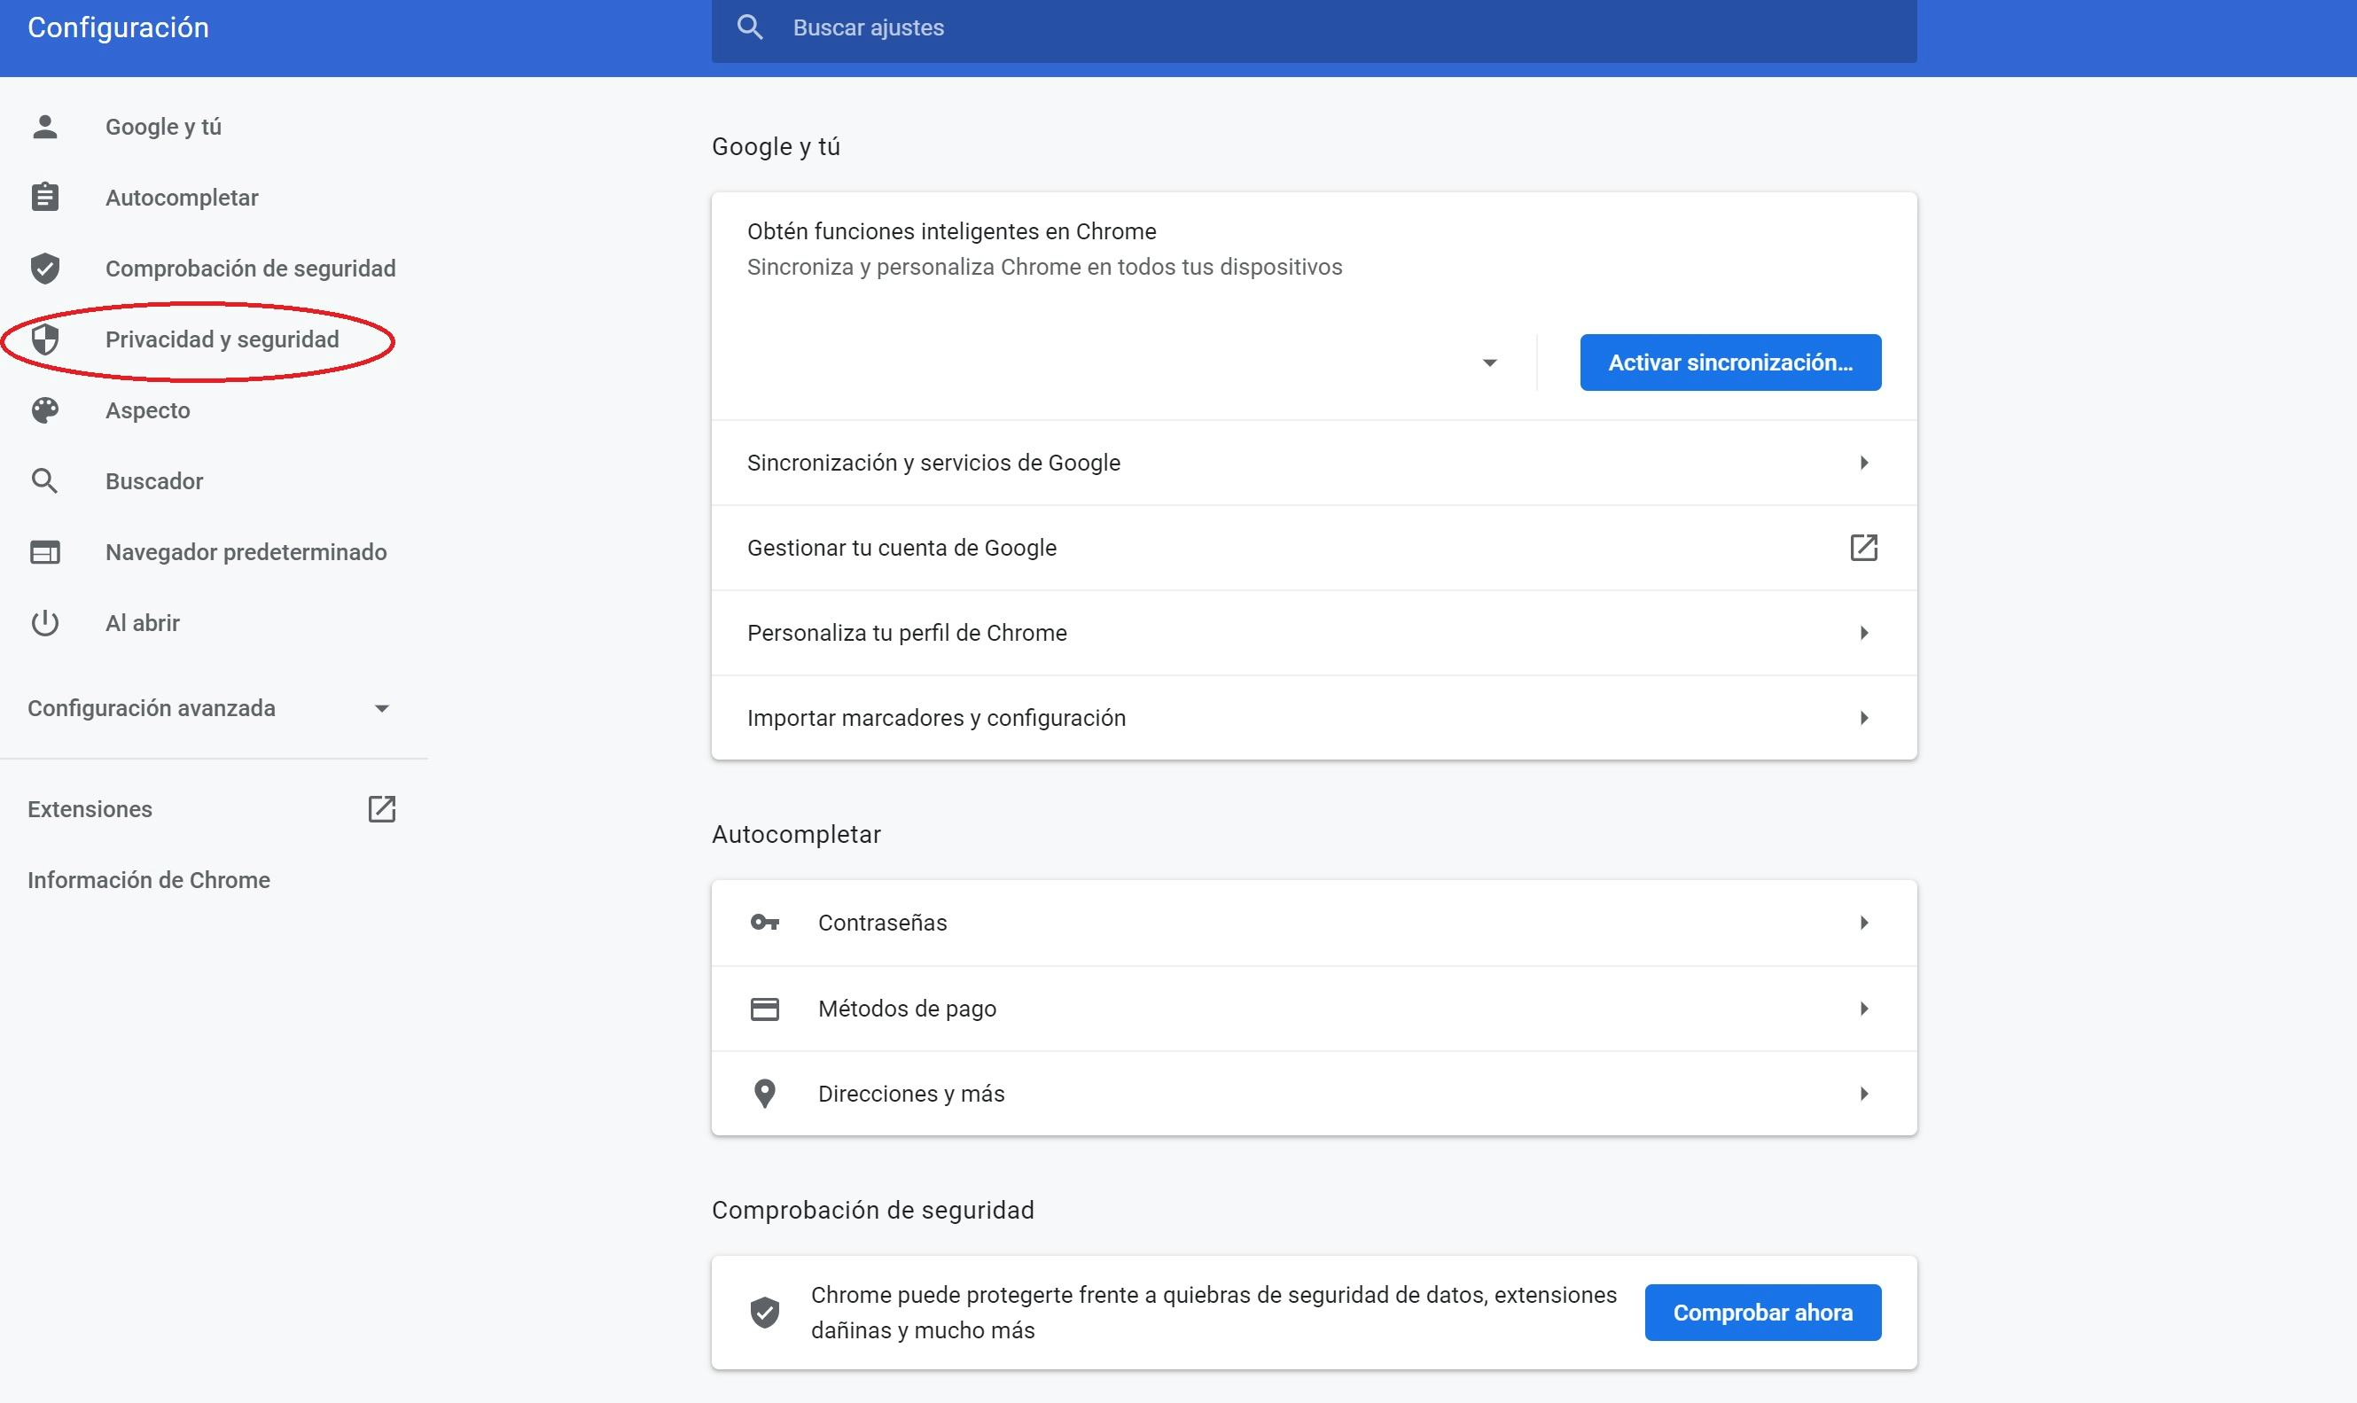Screen dimensions: 2357x1403
Task: Click the external link icon beside Extensiones
Action: click(x=381, y=809)
